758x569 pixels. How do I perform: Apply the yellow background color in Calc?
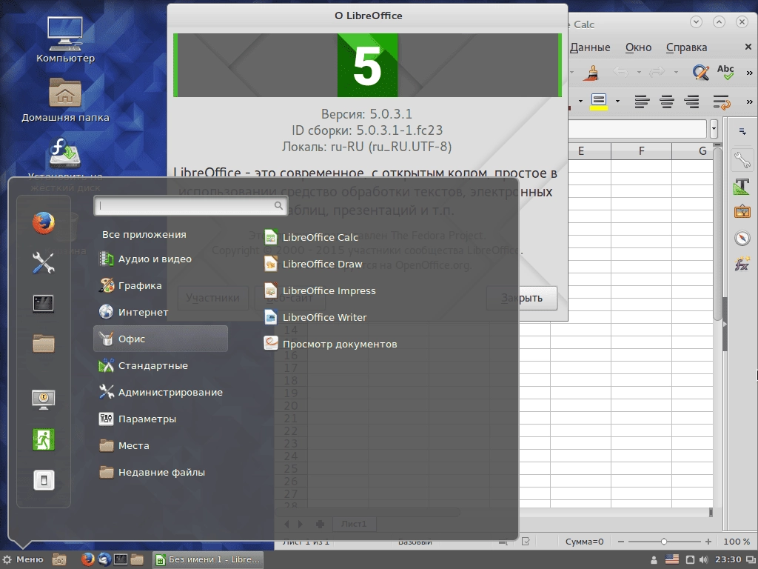click(x=599, y=102)
